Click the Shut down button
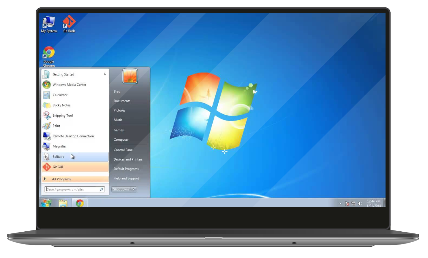 (121, 189)
